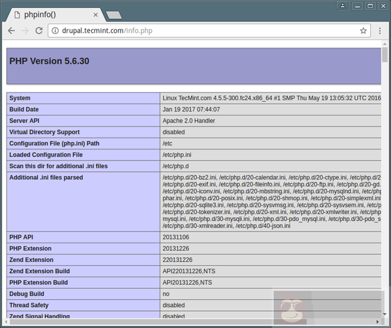Click the 'Virtual Directory Support' label

44,132
